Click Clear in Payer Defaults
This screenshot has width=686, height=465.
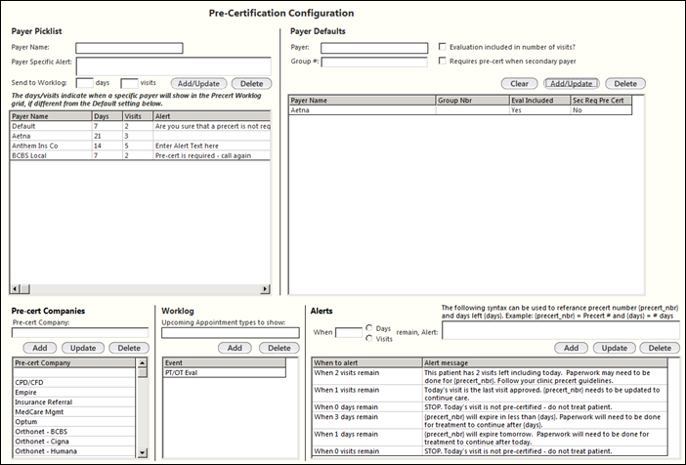click(x=519, y=84)
